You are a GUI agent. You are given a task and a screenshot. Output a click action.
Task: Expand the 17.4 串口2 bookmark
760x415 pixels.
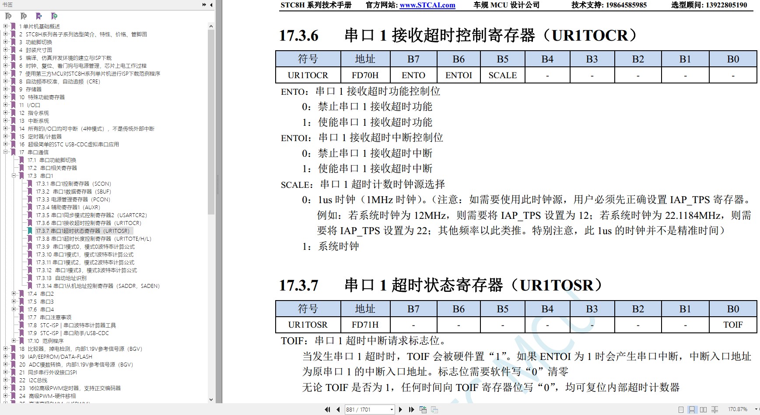click(x=14, y=294)
